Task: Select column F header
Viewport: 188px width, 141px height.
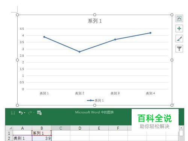Action: click(x=118, y=128)
